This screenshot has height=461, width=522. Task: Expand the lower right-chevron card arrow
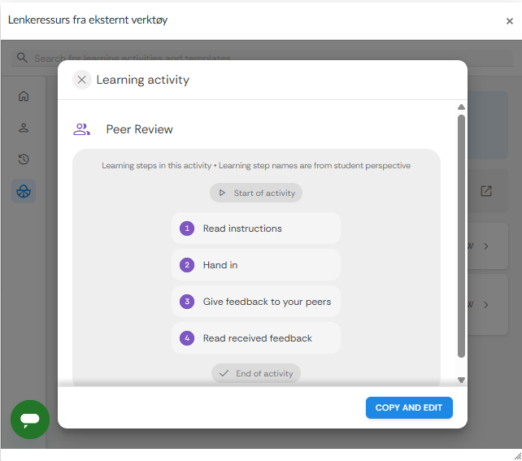tap(486, 305)
